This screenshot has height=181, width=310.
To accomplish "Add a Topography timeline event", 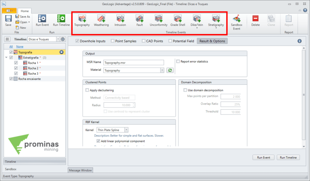I will tap(82, 21).
